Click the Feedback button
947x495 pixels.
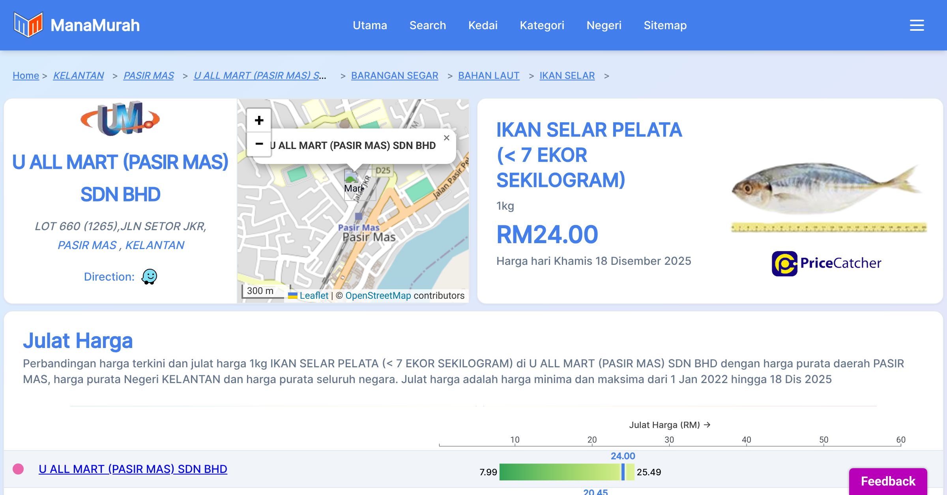coord(888,481)
